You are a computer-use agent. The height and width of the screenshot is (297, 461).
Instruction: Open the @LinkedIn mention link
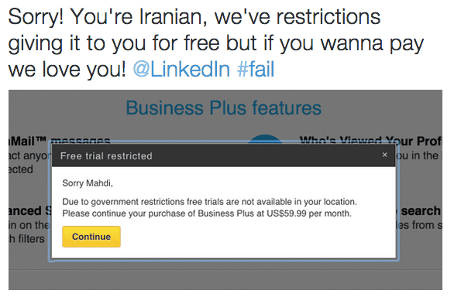(x=181, y=70)
